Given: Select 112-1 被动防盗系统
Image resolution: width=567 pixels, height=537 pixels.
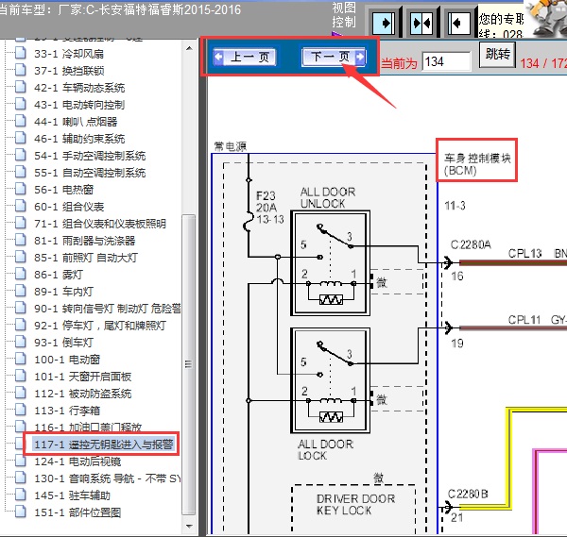Looking at the screenshot, I should tap(83, 394).
